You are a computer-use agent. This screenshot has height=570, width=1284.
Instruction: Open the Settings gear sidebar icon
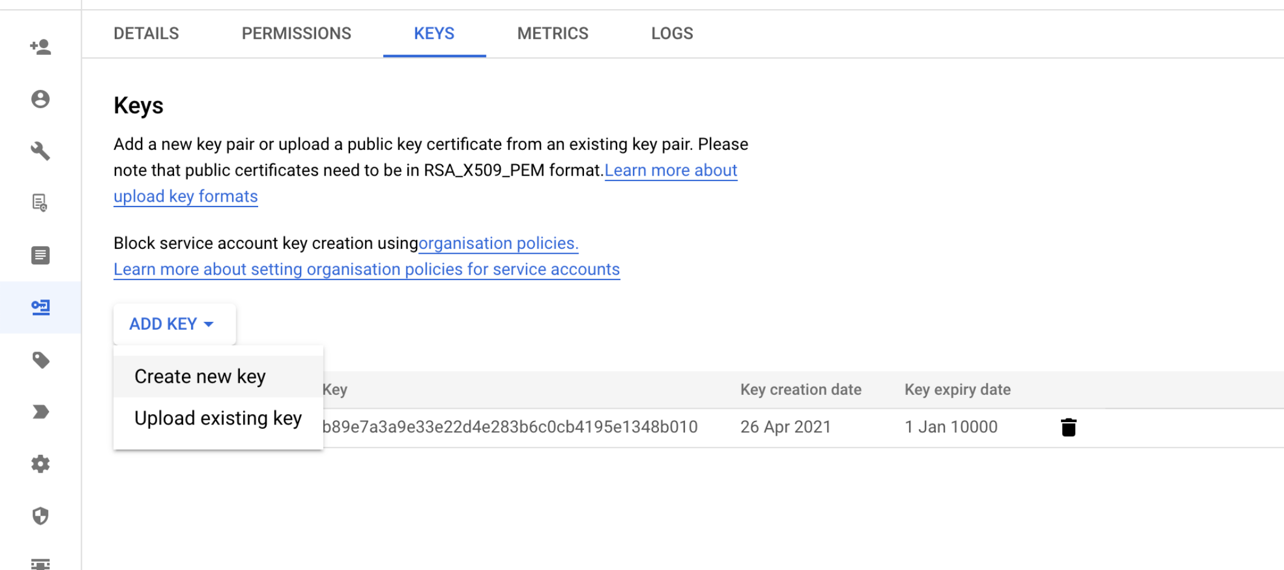click(x=41, y=464)
